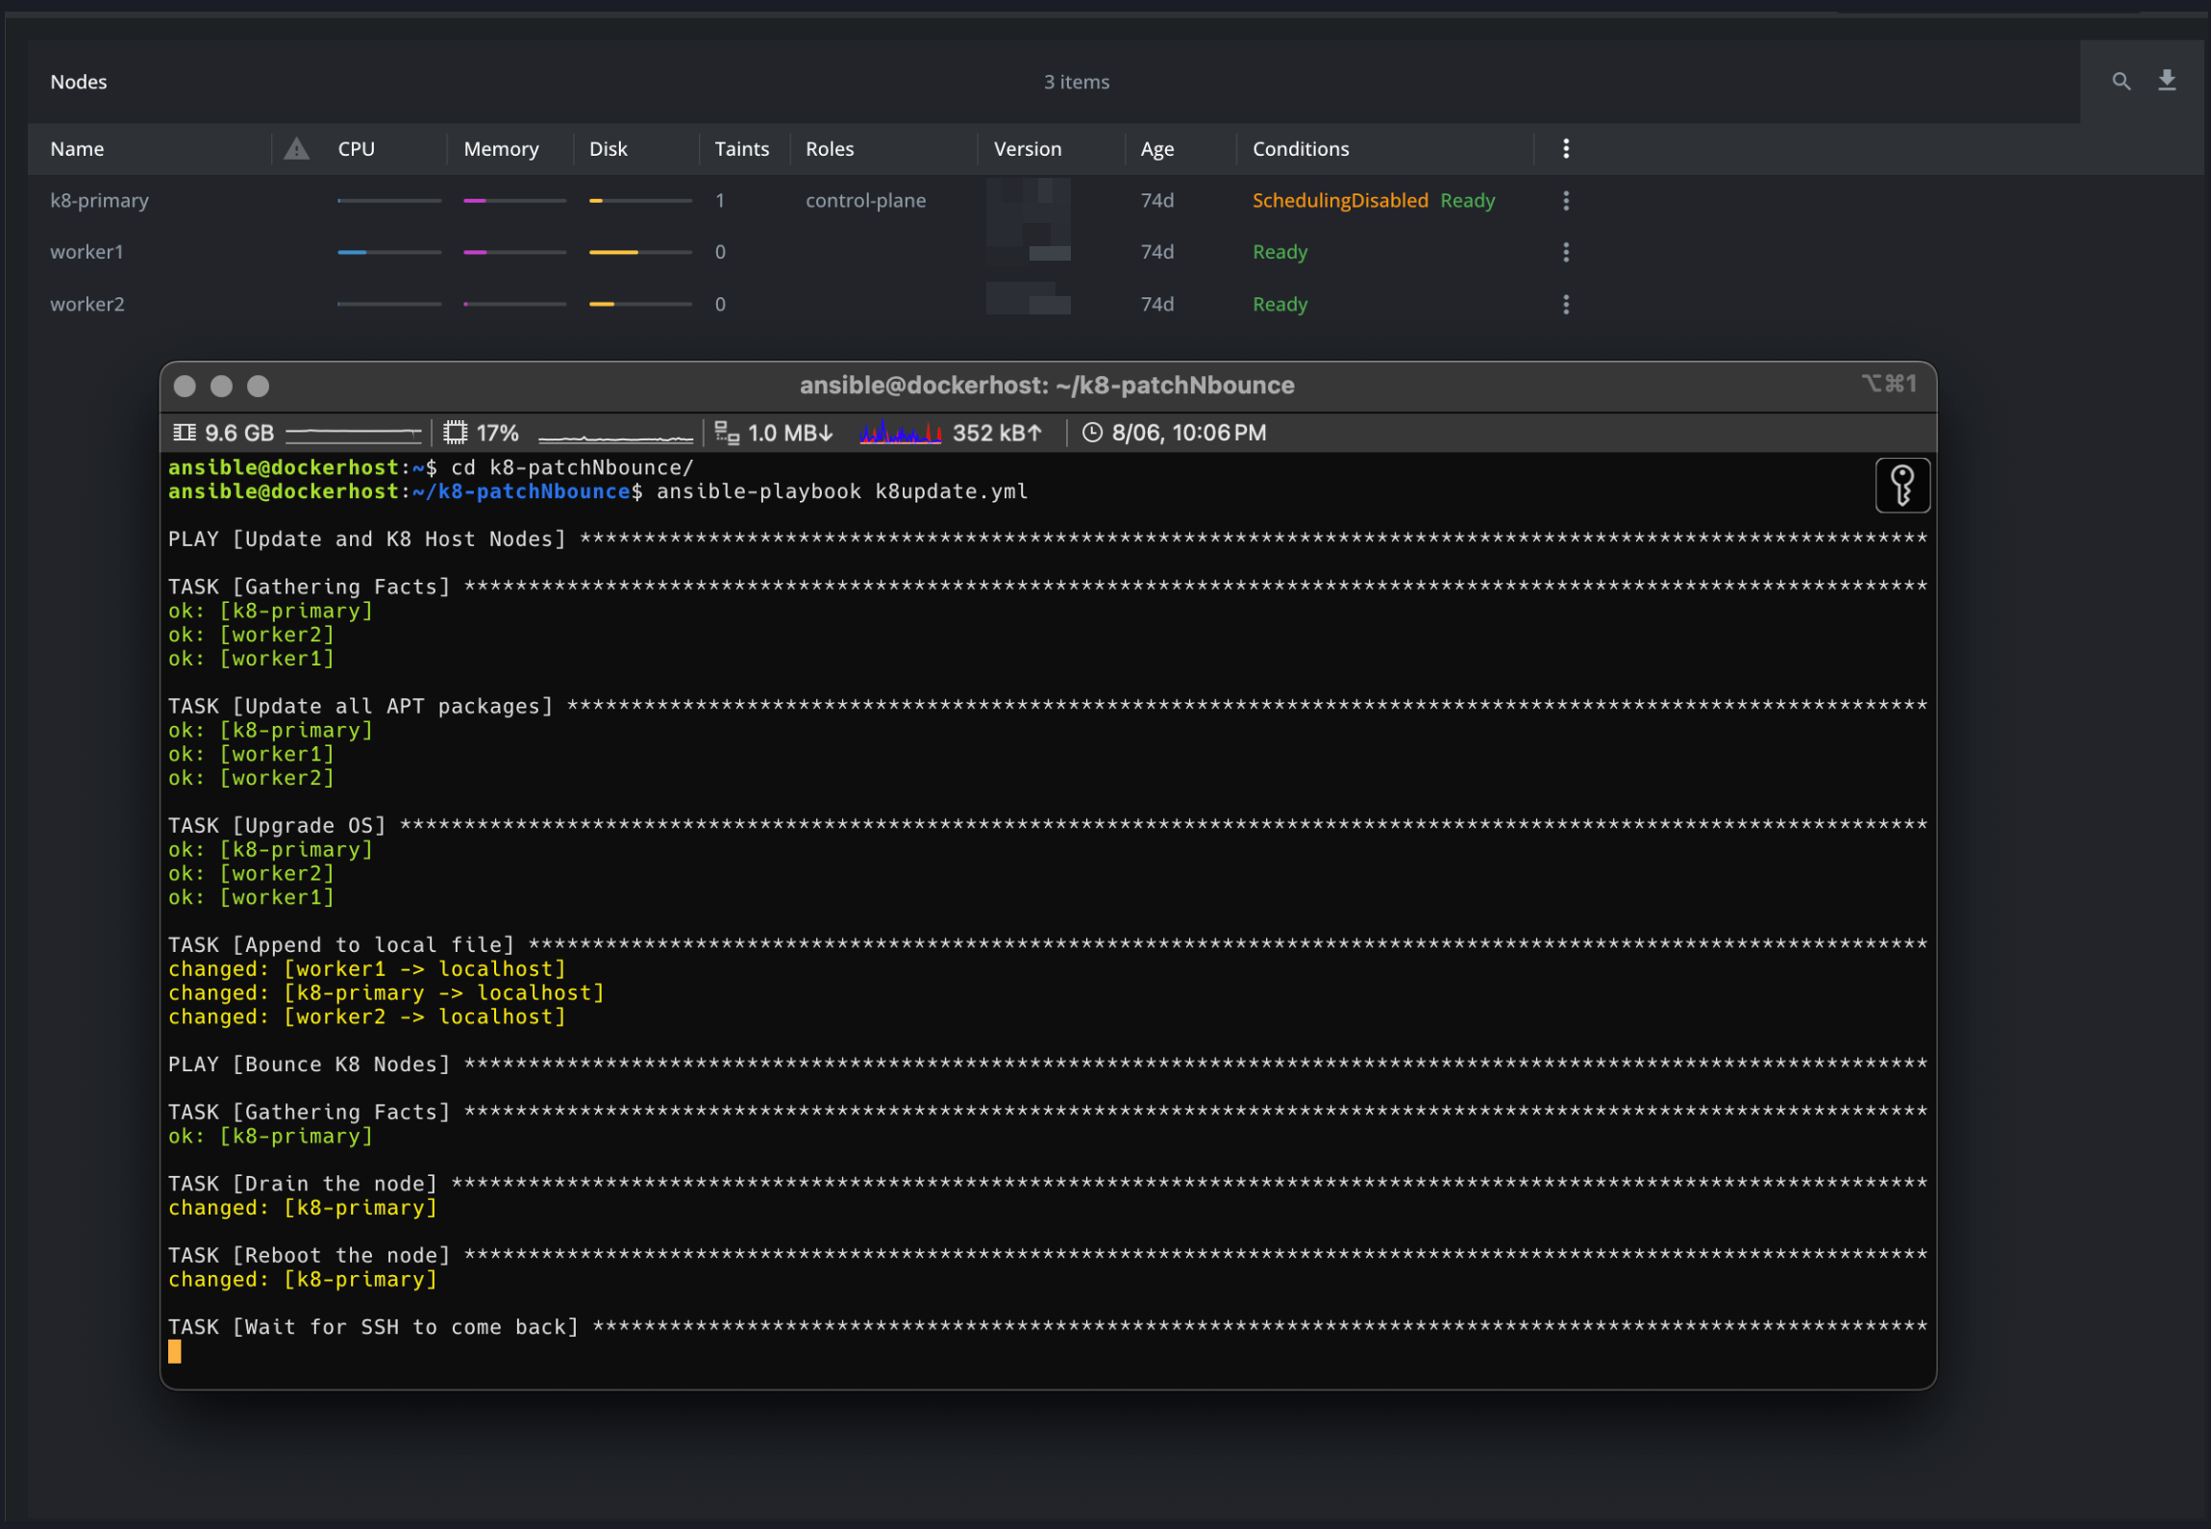Image resolution: width=2211 pixels, height=1529 pixels.
Task: Sort nodes by Conditions column
Action: pos(1300,148)
